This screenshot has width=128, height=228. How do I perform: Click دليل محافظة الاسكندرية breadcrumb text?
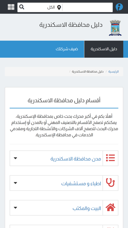[88, 72]
